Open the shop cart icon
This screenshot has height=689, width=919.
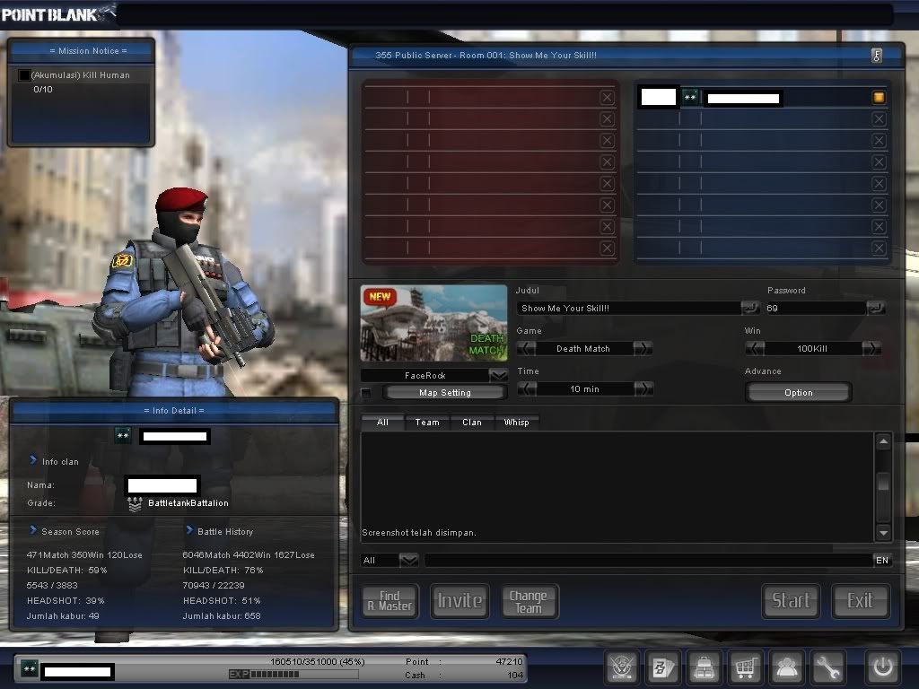coord(745,667)
